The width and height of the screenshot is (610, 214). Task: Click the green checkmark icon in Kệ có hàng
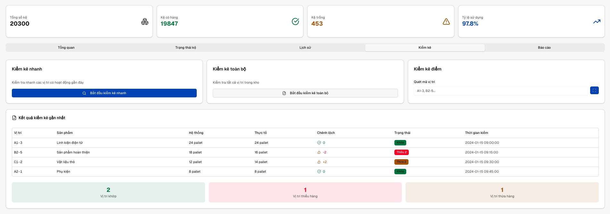pos(295,21)
